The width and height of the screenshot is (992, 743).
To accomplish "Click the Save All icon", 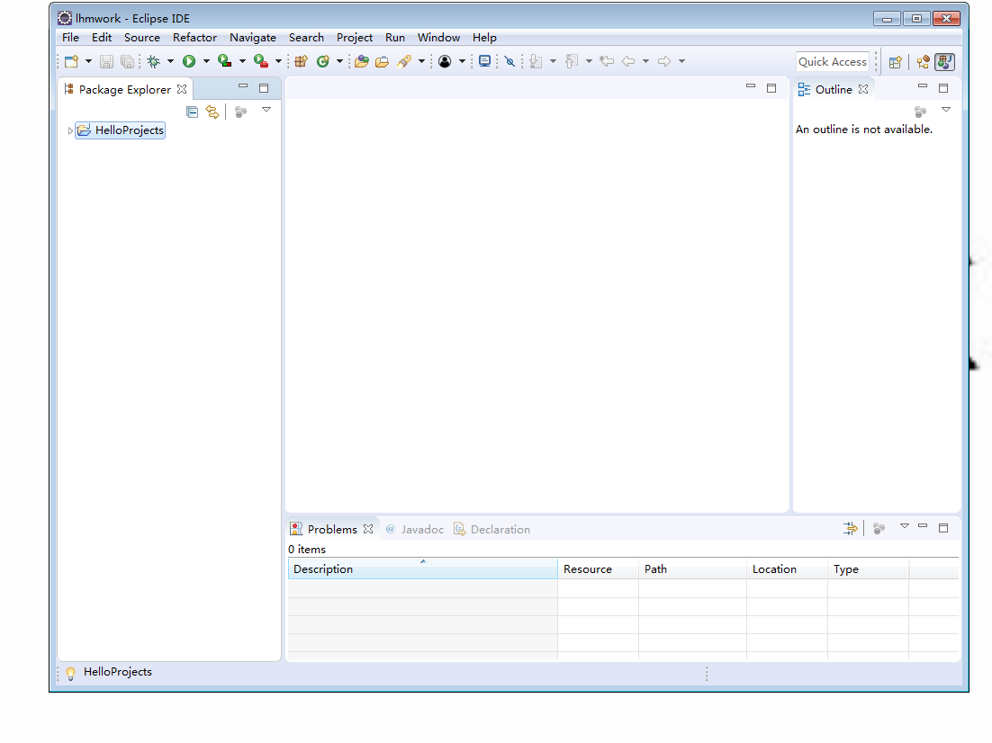I will point(127,61).
